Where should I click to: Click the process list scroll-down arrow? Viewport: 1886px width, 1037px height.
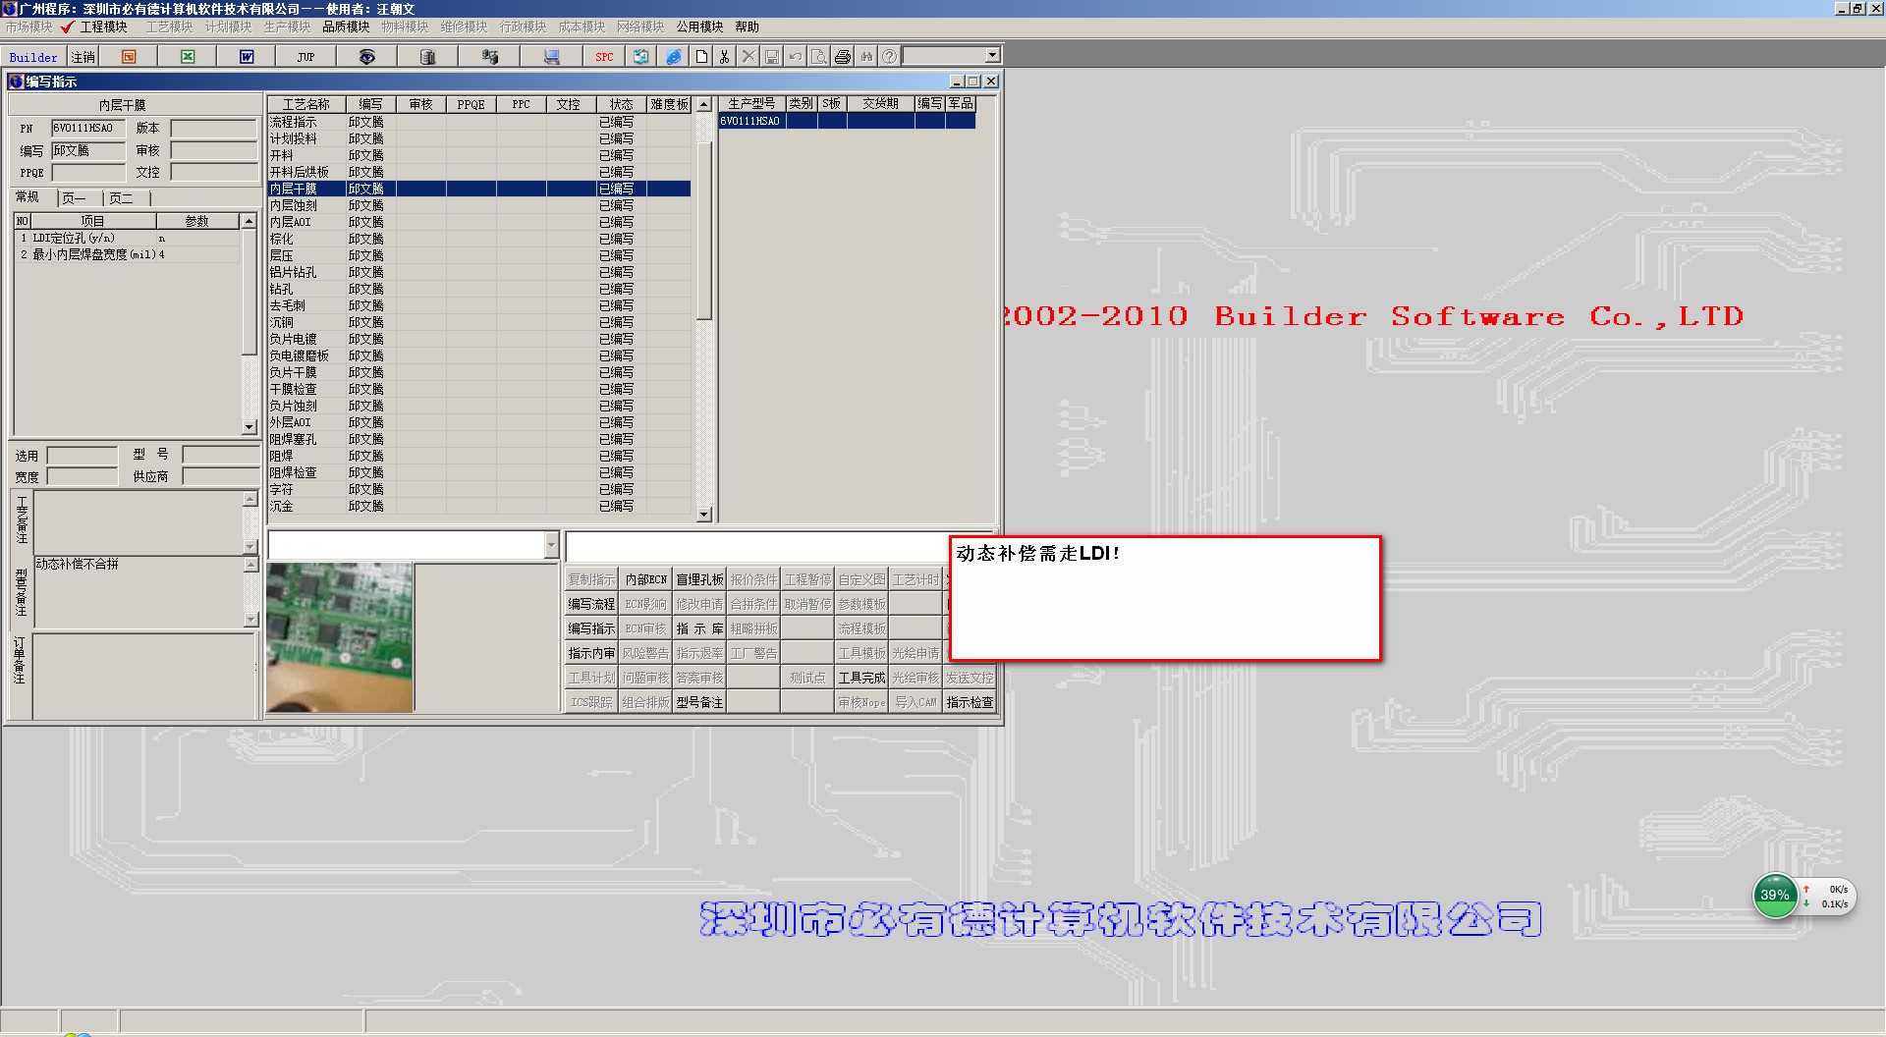703,515
